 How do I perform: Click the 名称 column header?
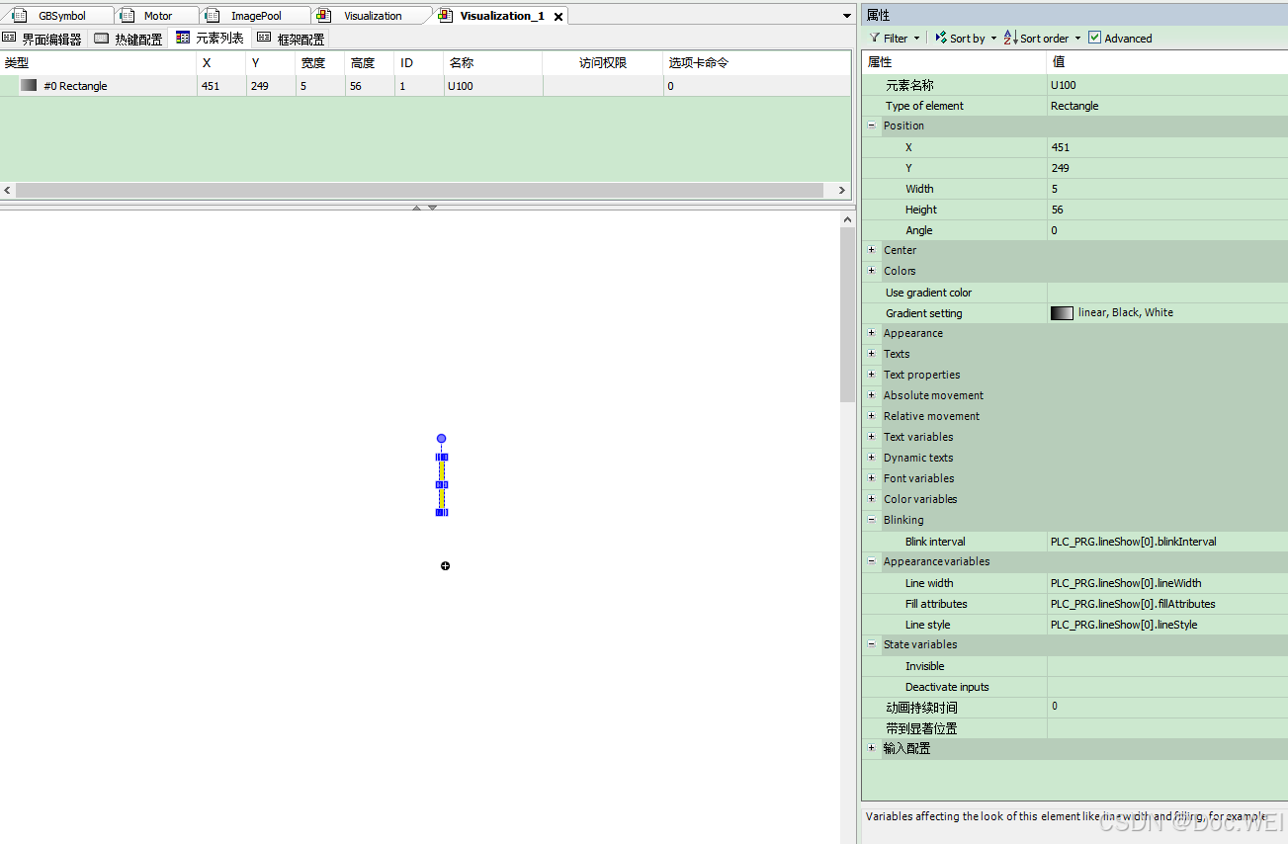coord(493,62)
